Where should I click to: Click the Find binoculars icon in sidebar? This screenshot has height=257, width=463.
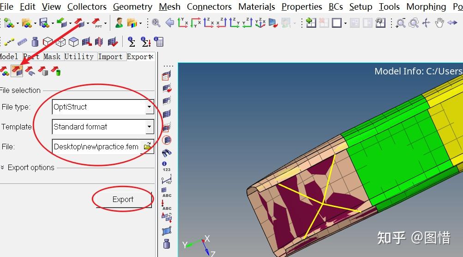pyautogui.click(x=167, y=153)
